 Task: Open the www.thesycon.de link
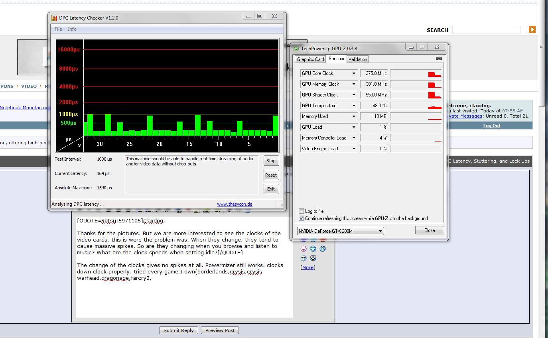235,204
